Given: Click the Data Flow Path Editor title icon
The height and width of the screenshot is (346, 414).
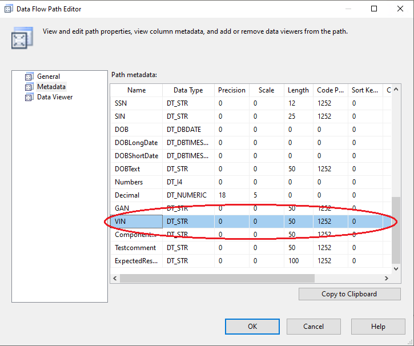Looking at the screenshot, I should coord(9,9).
